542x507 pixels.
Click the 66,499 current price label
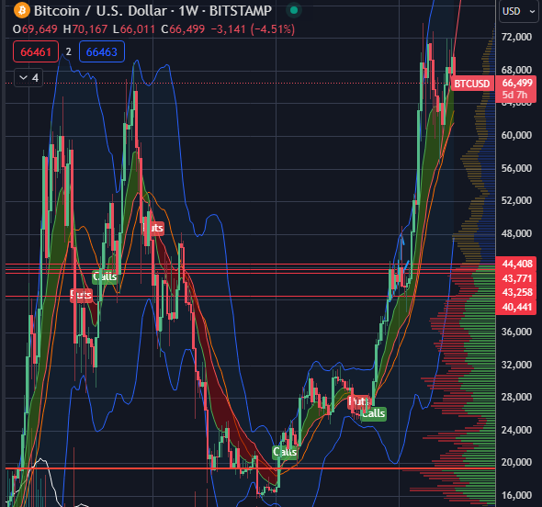pyautogui.click(x=517, y=83)
